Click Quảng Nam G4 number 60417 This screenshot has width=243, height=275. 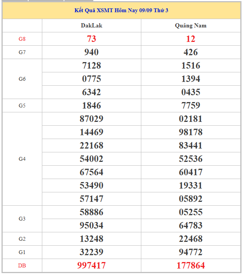coord(190,172)
